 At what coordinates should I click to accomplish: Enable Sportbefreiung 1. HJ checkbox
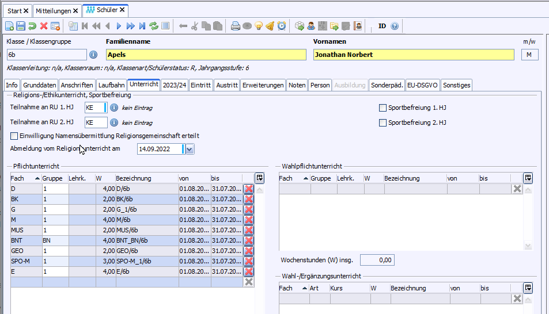pos(383,108)
